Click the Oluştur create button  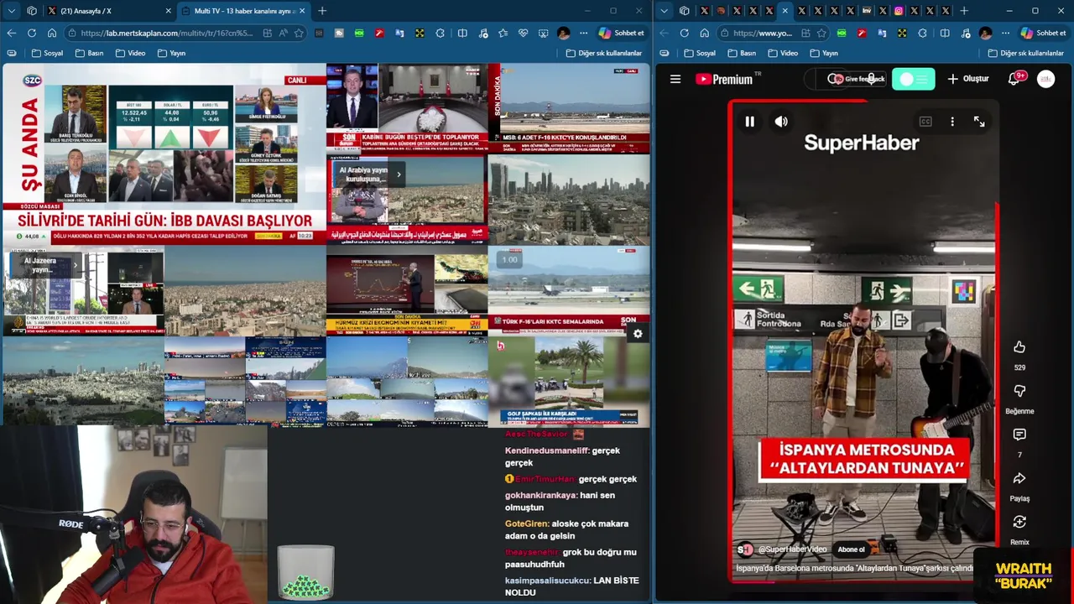tap(968, 79)
